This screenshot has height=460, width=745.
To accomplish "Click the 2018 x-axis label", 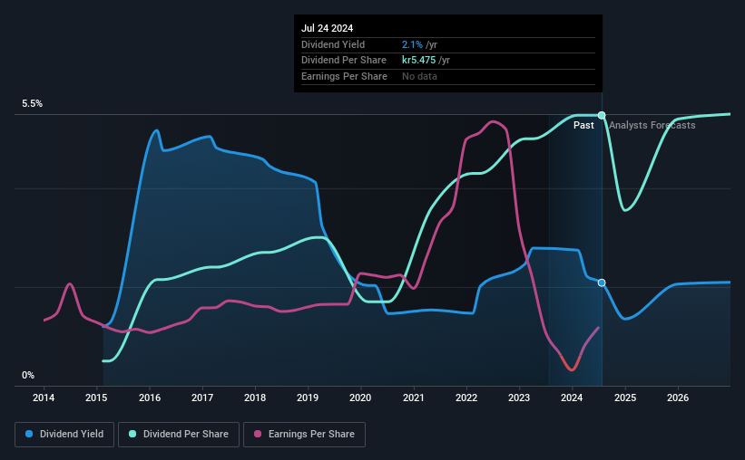I will tap(255, 398).
